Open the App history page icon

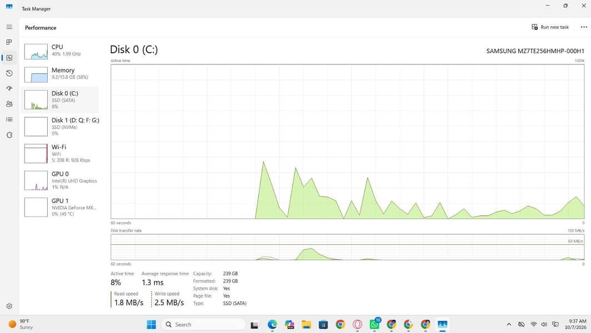9,73
